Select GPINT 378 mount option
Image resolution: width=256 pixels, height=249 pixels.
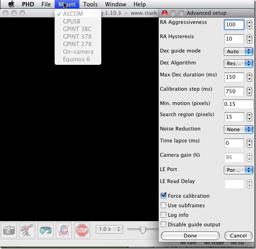click(78, 37)
